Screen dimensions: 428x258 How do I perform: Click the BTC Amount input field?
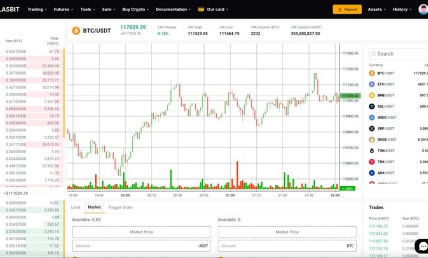287,246
